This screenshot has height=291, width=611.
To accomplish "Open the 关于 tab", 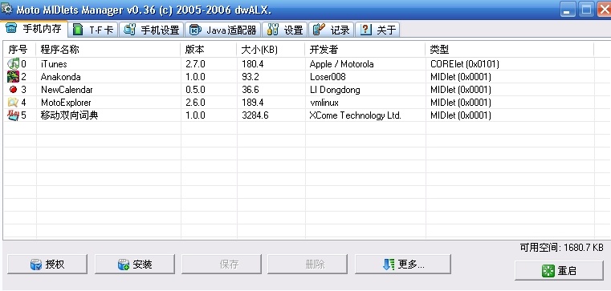I will click(x=377, y=30).
